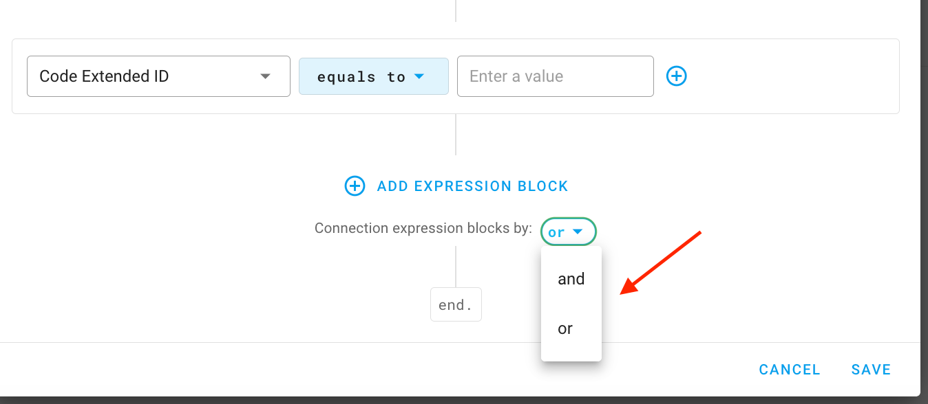Open the Code Extended ID field selector
The image size is (928, 404).
(x=158, y=76)
